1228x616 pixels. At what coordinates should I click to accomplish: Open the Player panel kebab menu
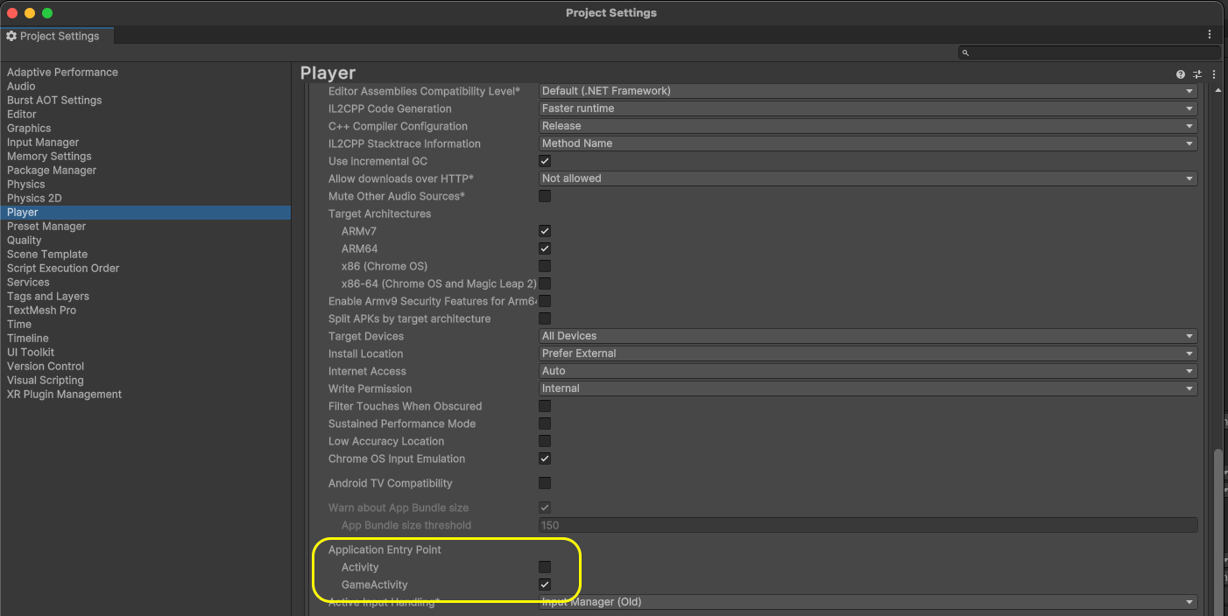point(1214,74)
